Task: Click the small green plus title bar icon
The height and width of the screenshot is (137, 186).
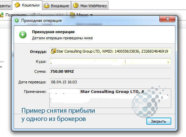Action: [x=17, y=20]
